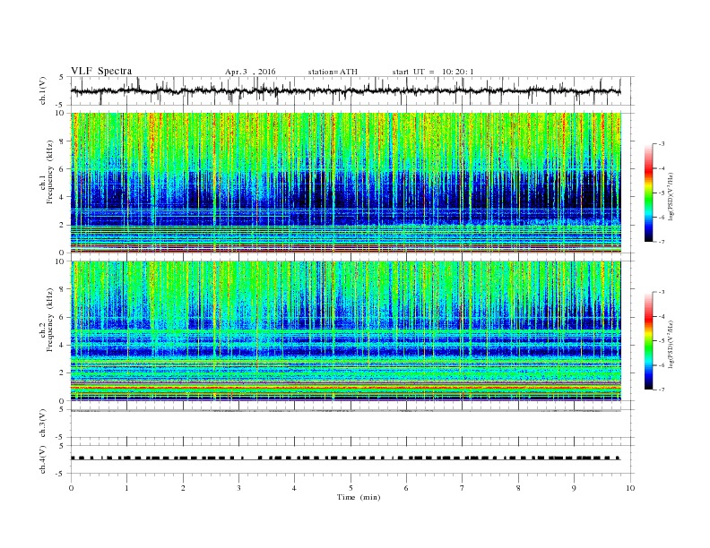The image size is (710, 548).
Task: Click the "Time (min)" x-axis label
Action: coord(359,497)
